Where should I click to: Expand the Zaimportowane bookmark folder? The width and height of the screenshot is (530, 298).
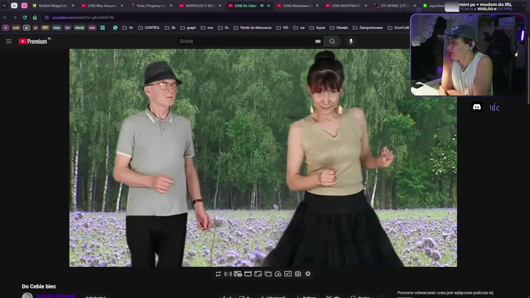[368, 28]
